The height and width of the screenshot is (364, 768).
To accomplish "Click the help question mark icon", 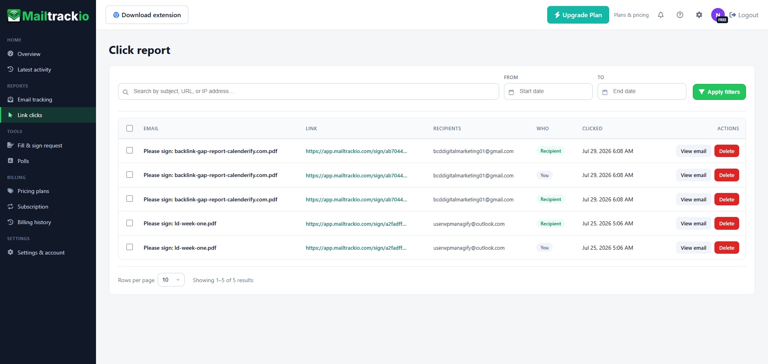I will 680,15.
